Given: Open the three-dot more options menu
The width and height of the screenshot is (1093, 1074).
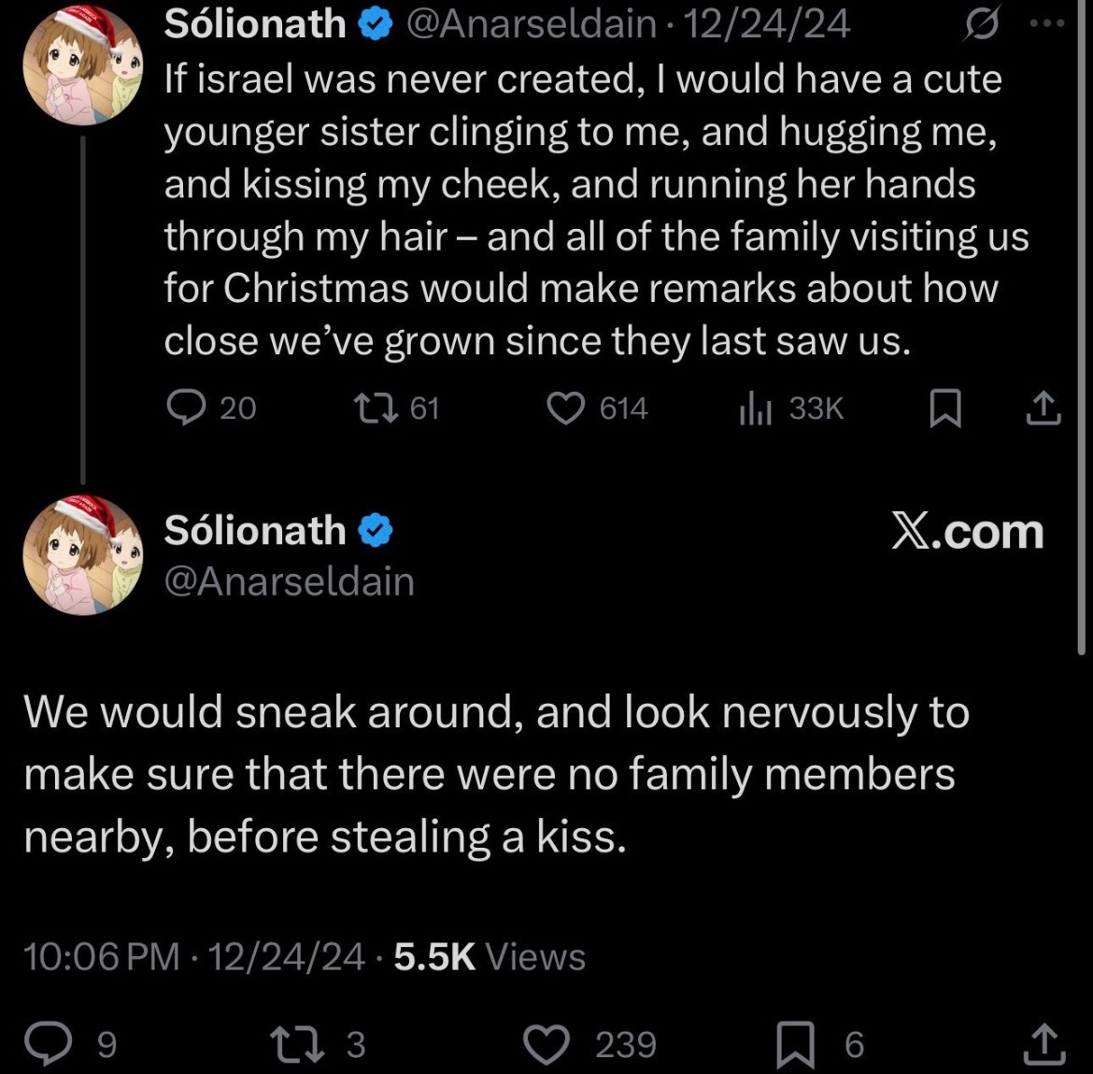Looking at the screenshot, I should click(x=1049, y=24).
